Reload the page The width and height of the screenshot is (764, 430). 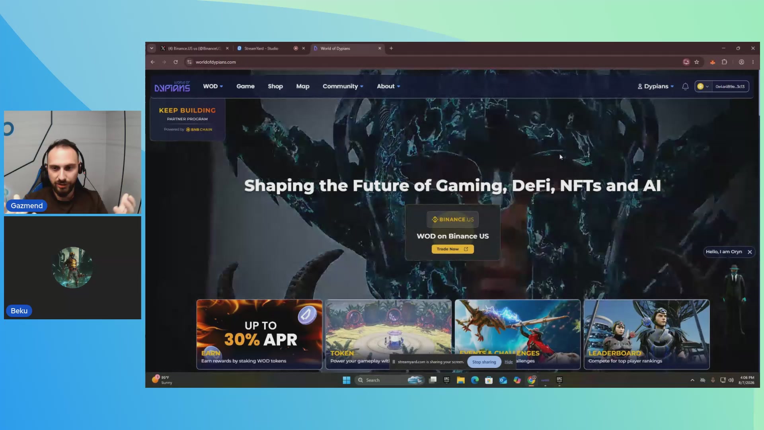(x=175, y=62)
